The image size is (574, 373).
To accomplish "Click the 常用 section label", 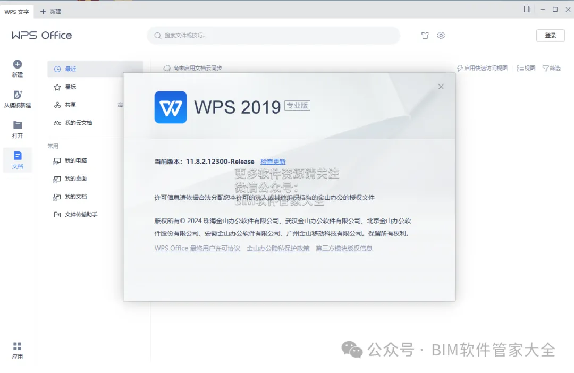I will tap(53, 146).
